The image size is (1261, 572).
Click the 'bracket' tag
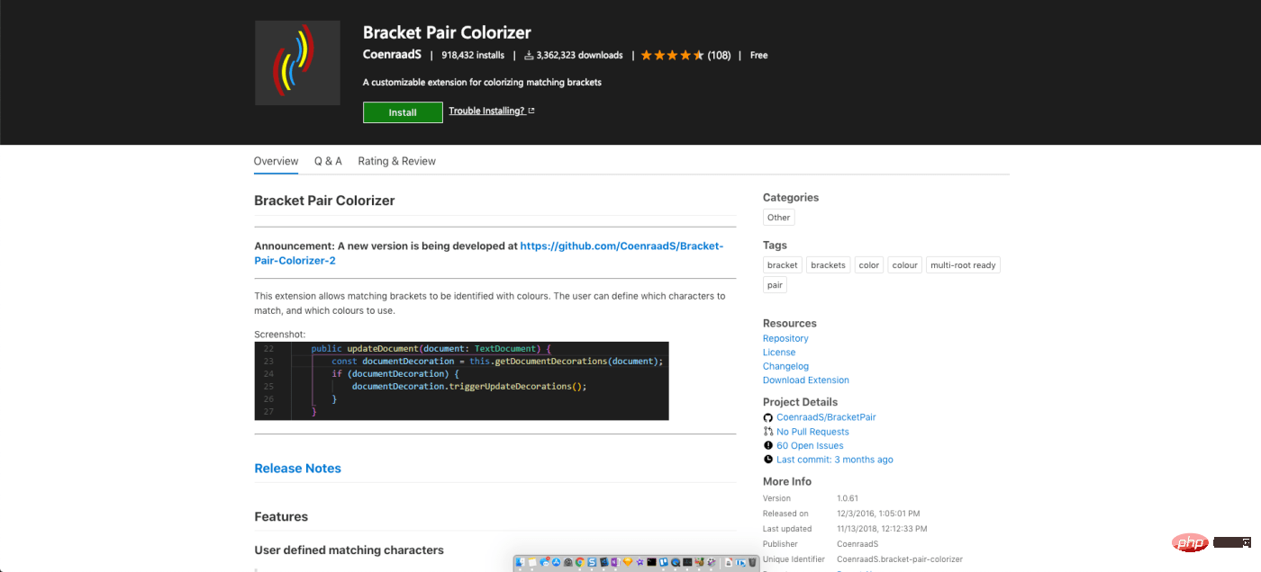(x=782, y=265)
